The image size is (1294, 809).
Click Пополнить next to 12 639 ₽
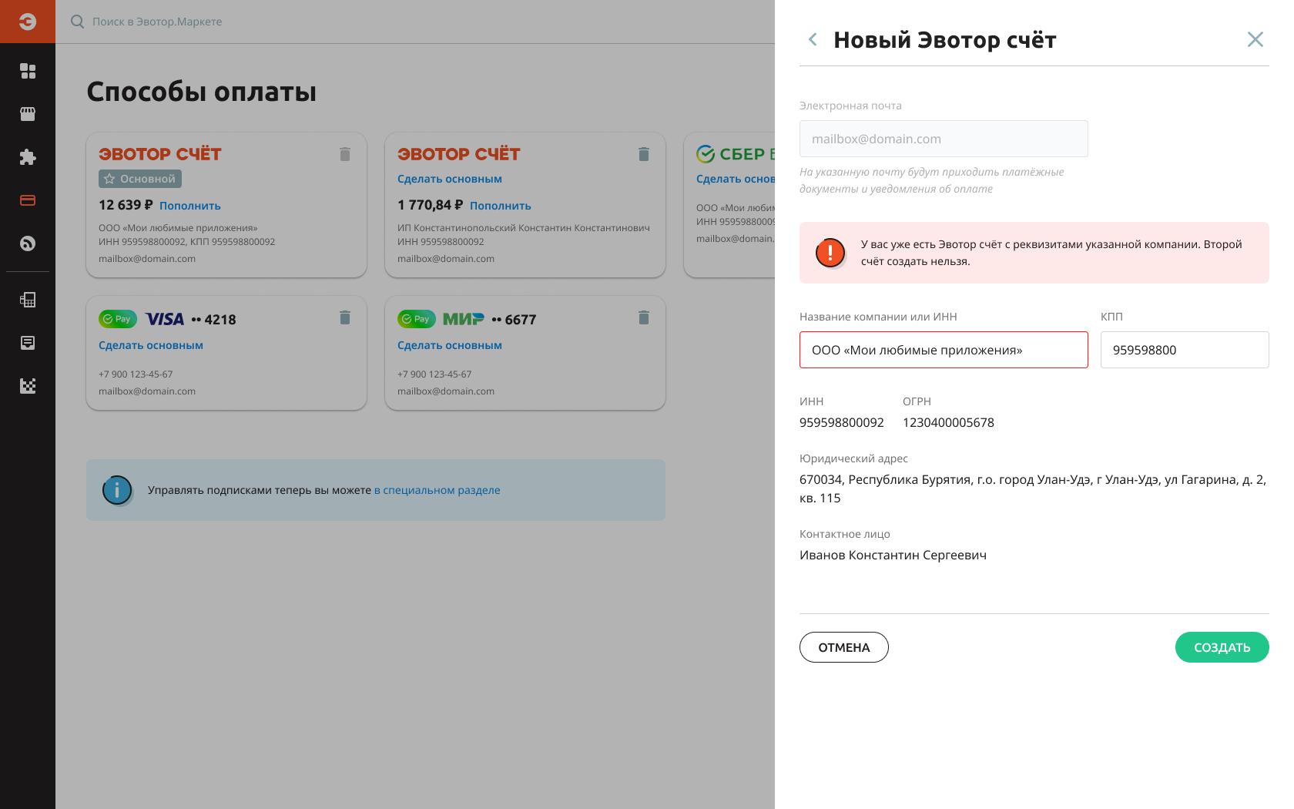(190, 206)
